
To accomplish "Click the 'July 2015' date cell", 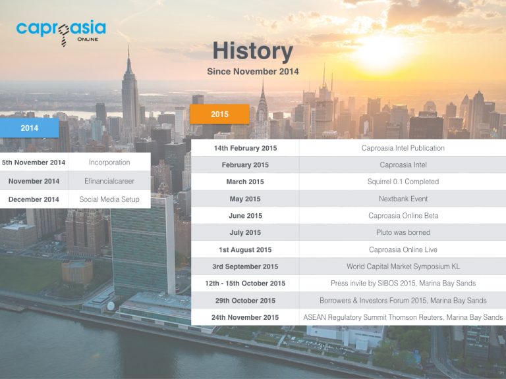I will tap(245, 232).
